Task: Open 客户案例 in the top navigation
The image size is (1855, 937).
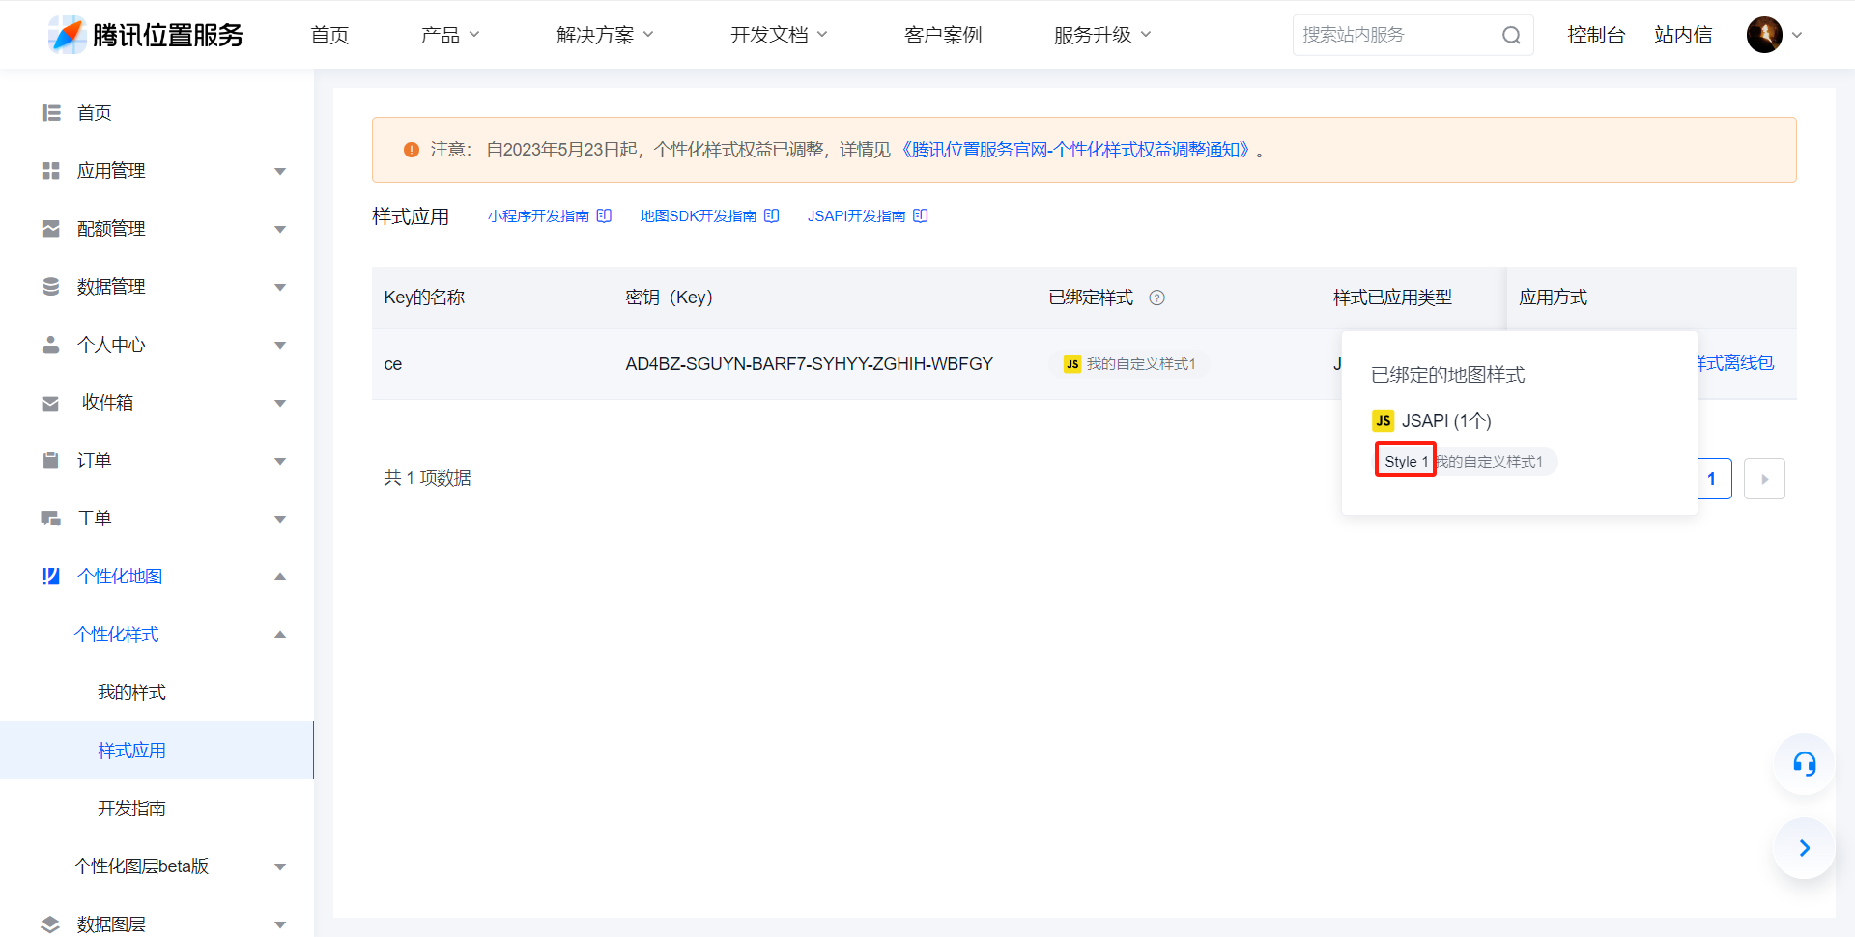Action: [943, 35]
